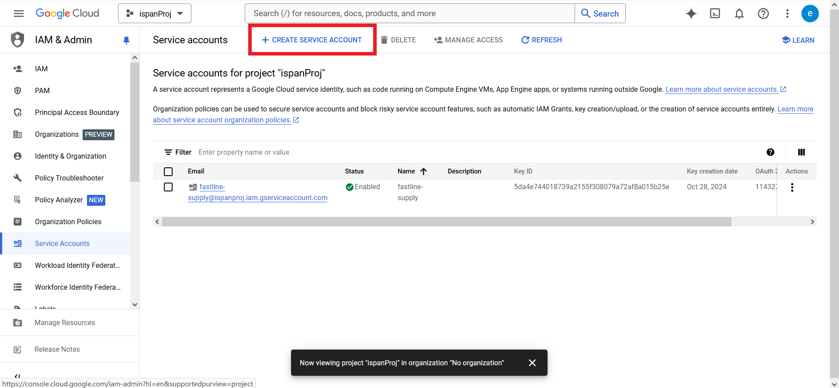Open the help question mark menu
839x388 pixels.
(763, 14)
